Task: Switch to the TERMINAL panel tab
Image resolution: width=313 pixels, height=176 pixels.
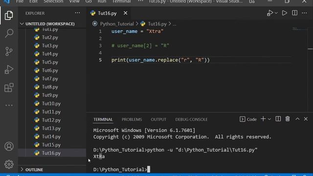Action: (103, 119)
